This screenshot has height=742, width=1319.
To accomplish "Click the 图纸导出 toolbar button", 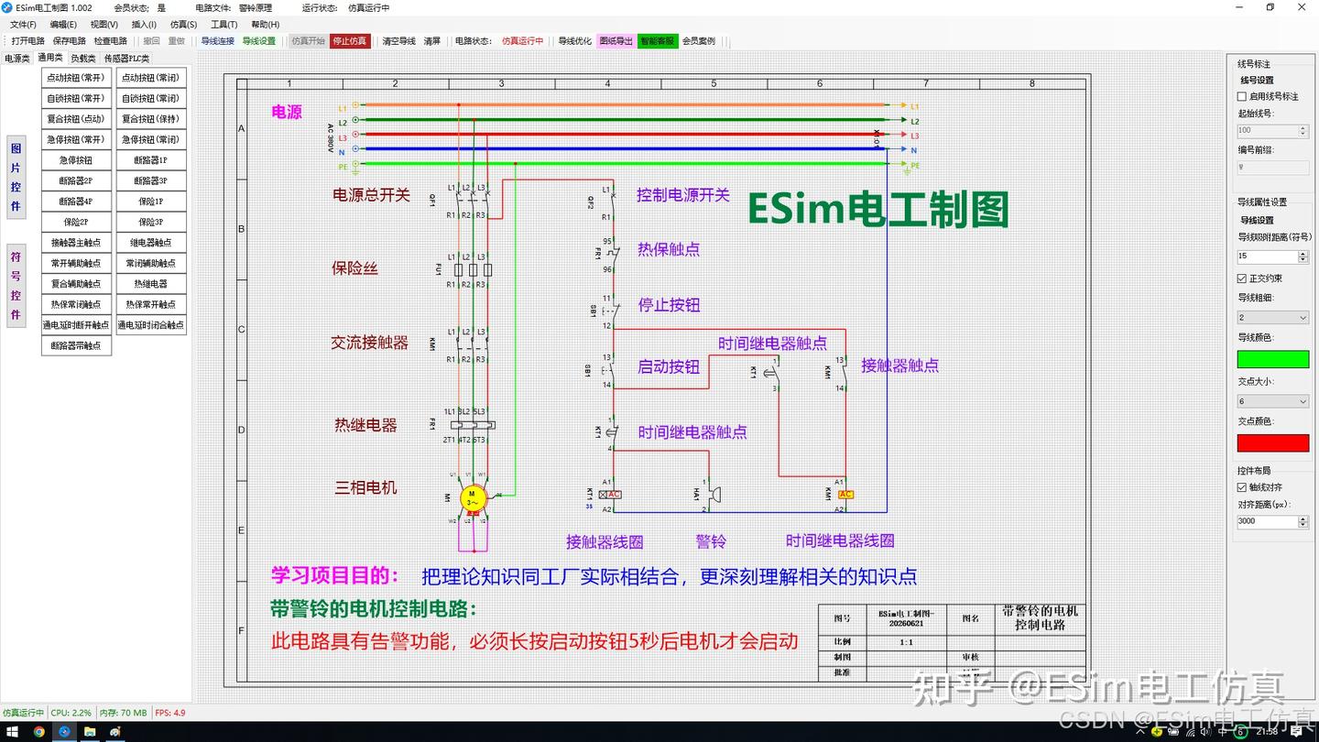I will pos(616,41).
